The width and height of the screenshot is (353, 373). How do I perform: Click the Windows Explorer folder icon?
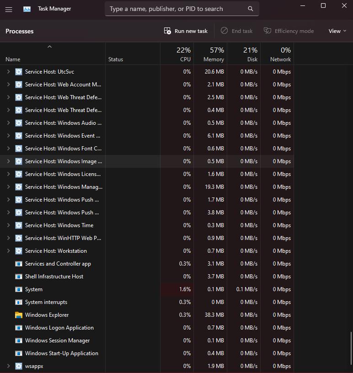(x=19, y=315)
